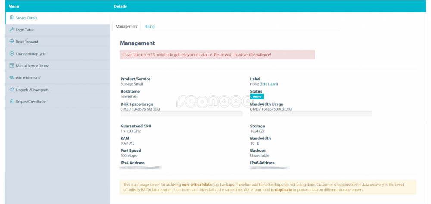431x204 pixels.
Task: Select the Management tab
Action: [x=127, y=26]
